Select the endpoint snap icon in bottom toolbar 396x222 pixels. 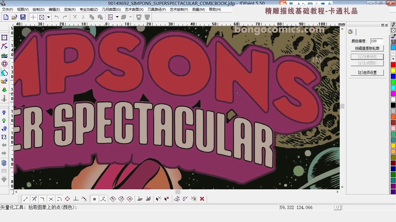point(26,199)
